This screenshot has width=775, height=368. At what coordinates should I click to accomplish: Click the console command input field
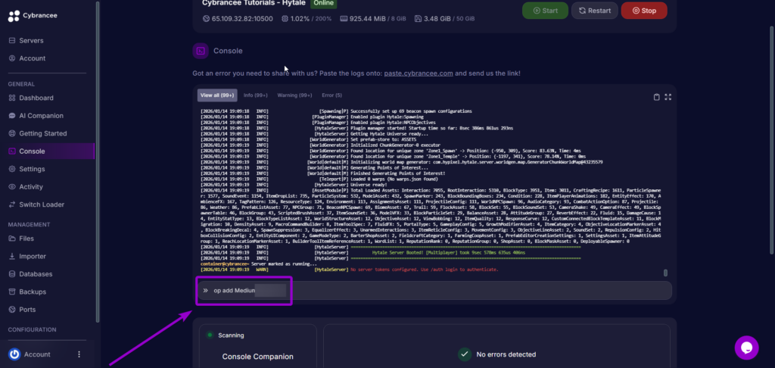(x=434, y=290)
